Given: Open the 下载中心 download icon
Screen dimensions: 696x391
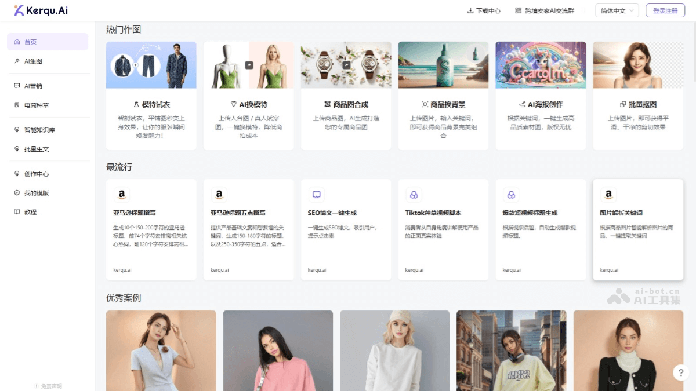Looking at the screenshot, I should (470, 10).
